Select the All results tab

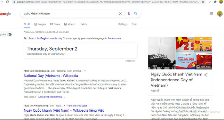click(x=27, y=24)
